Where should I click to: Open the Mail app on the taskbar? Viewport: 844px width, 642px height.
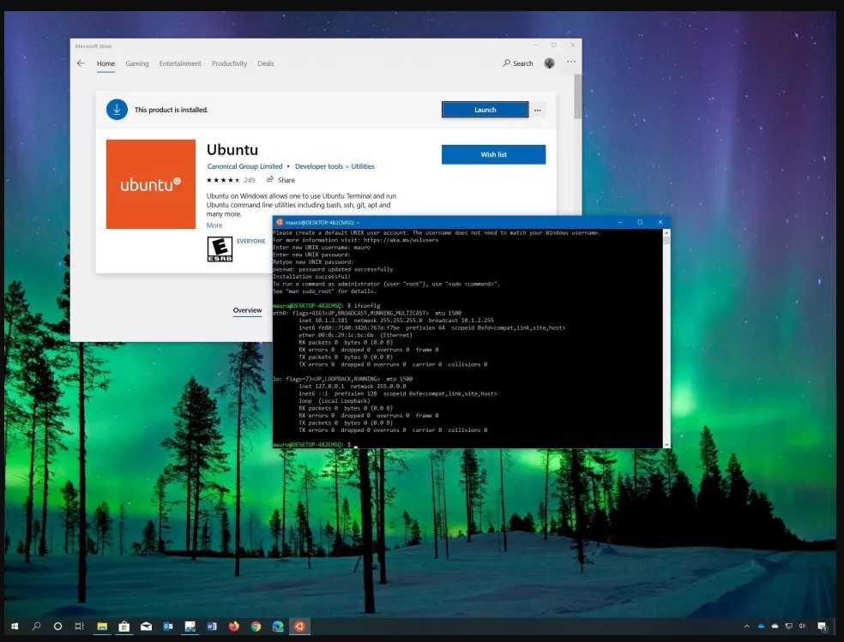(x=146, y=627)
